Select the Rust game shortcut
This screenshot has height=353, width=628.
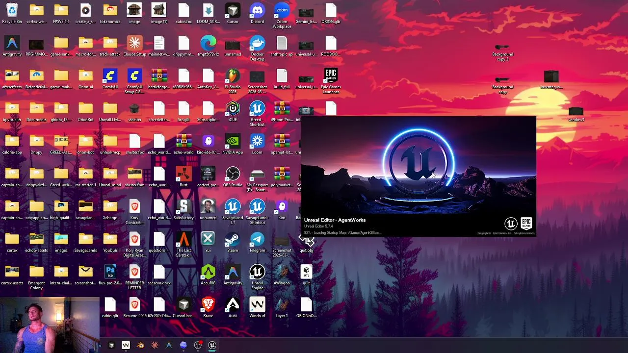click(183, 177)
